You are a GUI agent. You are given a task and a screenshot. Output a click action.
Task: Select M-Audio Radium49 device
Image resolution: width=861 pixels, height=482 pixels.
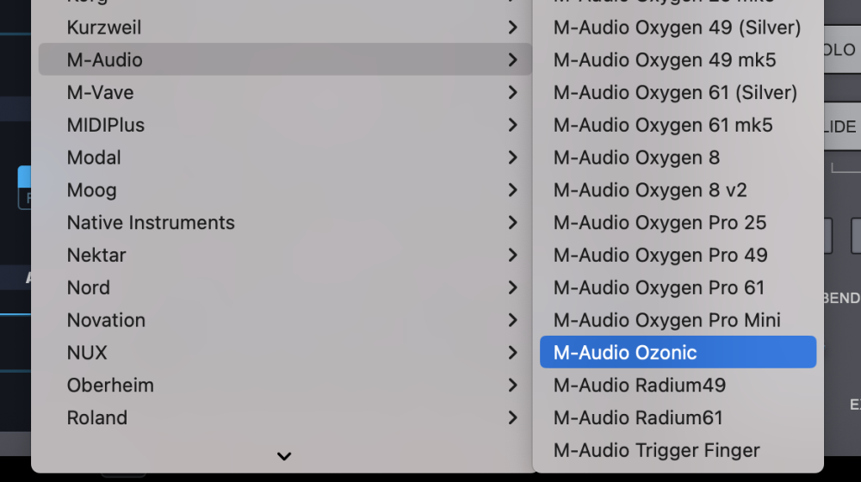click(639, 386)
